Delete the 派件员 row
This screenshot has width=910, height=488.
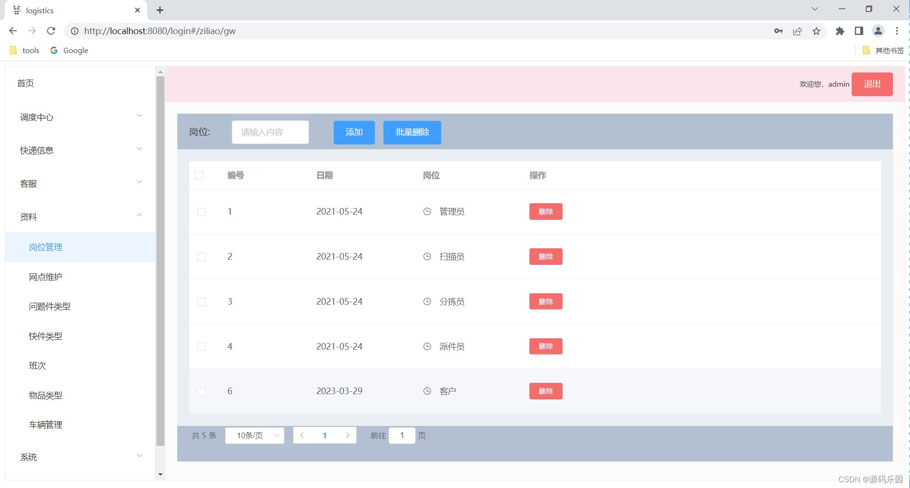coord(546,346)
